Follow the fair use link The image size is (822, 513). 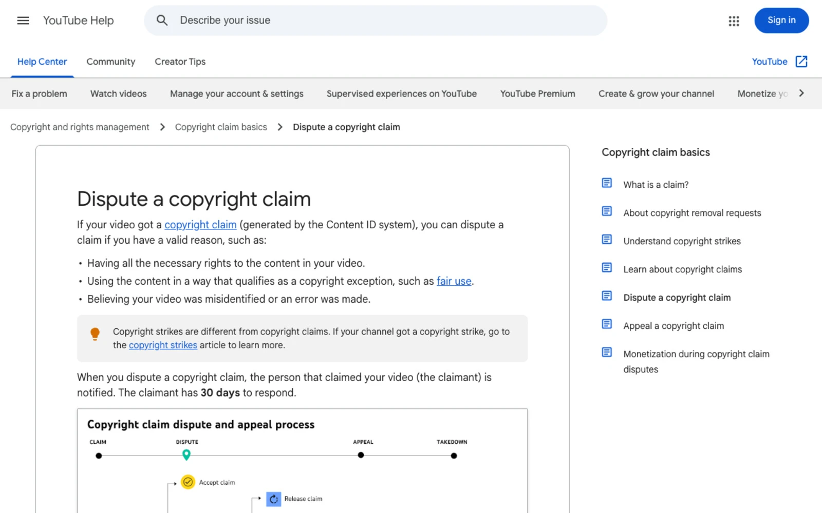tap(454, 281)
